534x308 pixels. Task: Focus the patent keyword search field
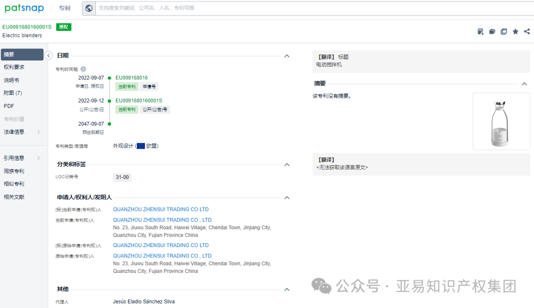click(313, 8)
